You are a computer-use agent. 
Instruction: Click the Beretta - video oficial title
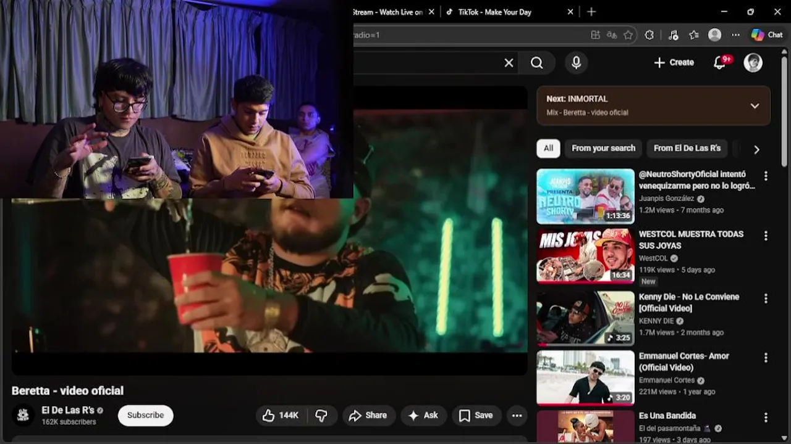coord(67,390)
